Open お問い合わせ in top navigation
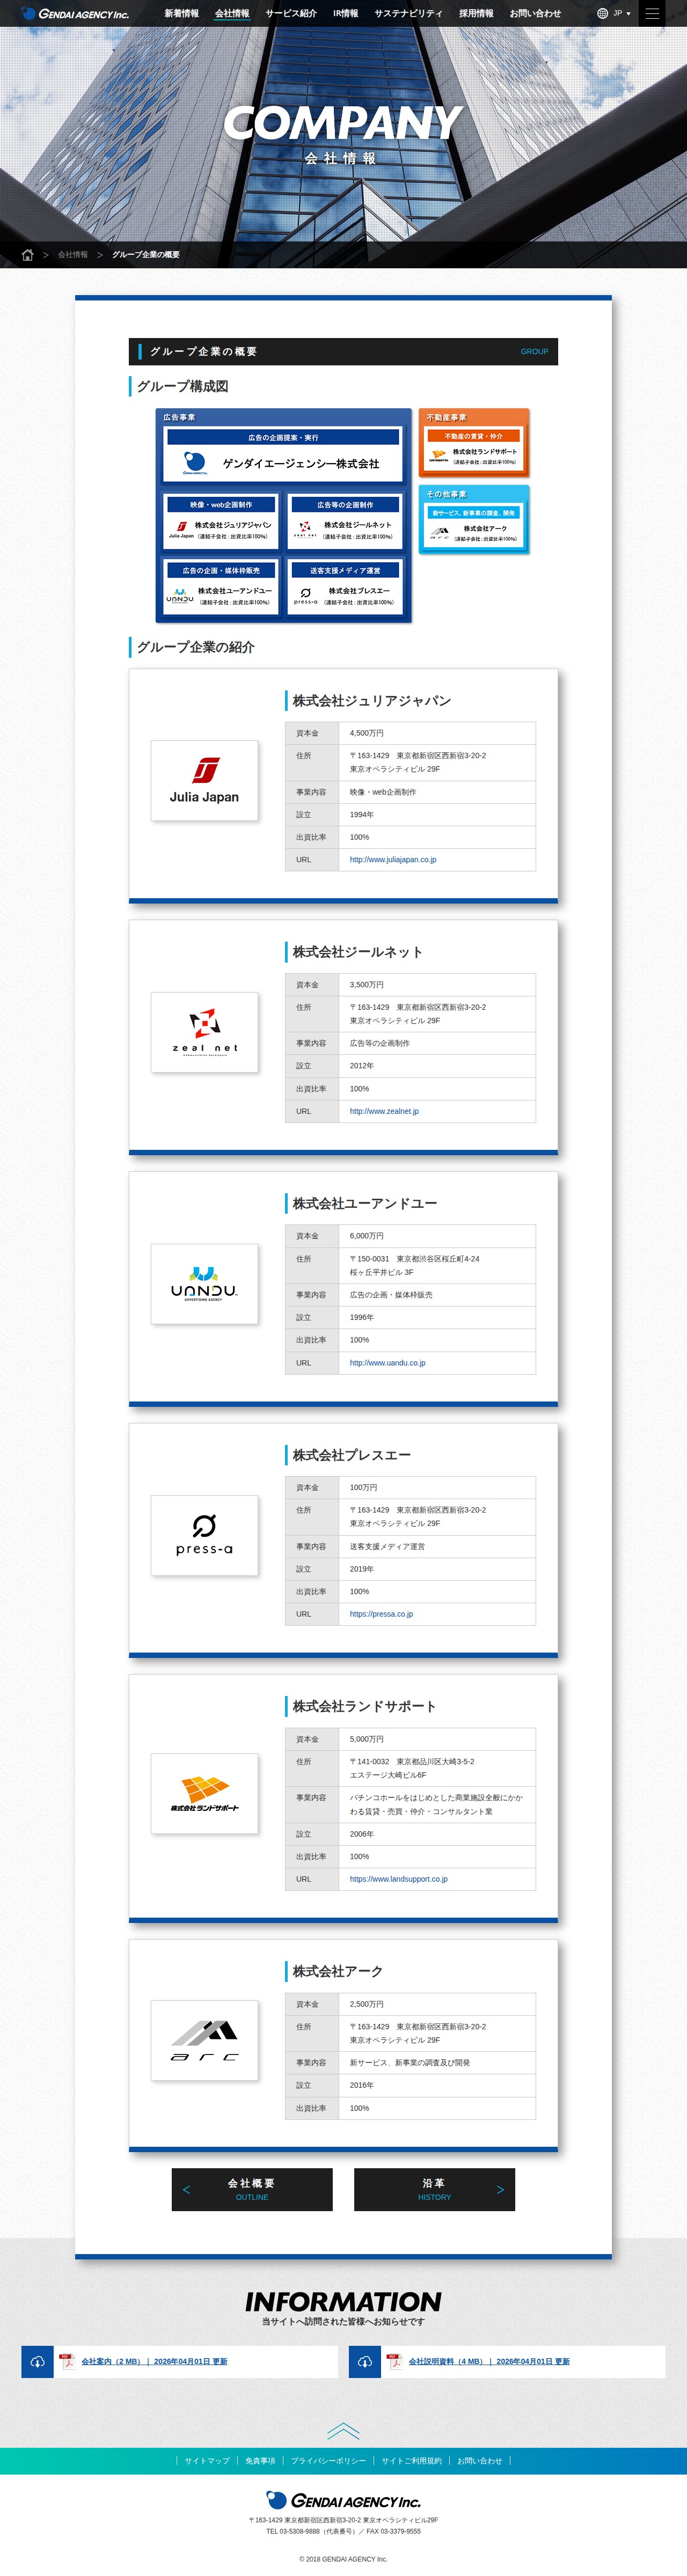This screenshot has height=2576, width=687. [x=535, y=14]
